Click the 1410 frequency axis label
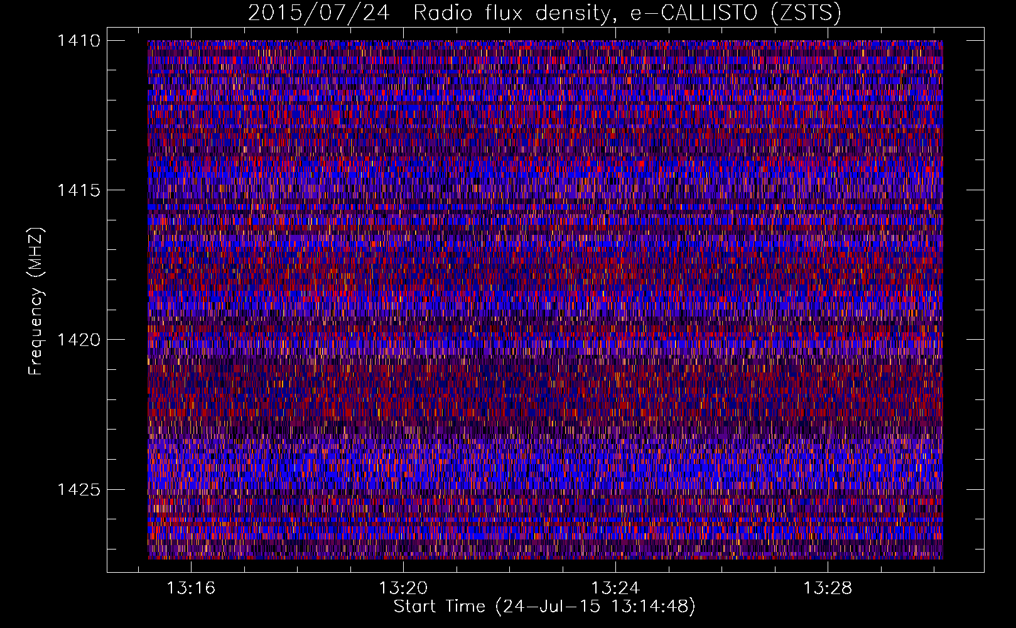Viewport: 1016px width, 628px height. point(78,41)
